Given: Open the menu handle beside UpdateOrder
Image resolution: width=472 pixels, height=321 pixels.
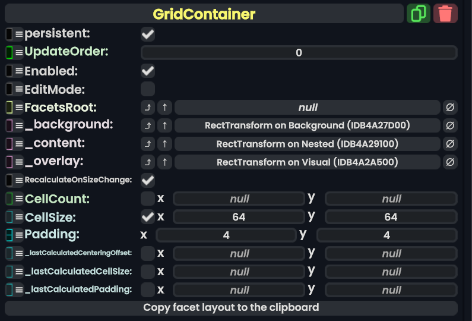Looking at the screenshot, I should (19, 52).
